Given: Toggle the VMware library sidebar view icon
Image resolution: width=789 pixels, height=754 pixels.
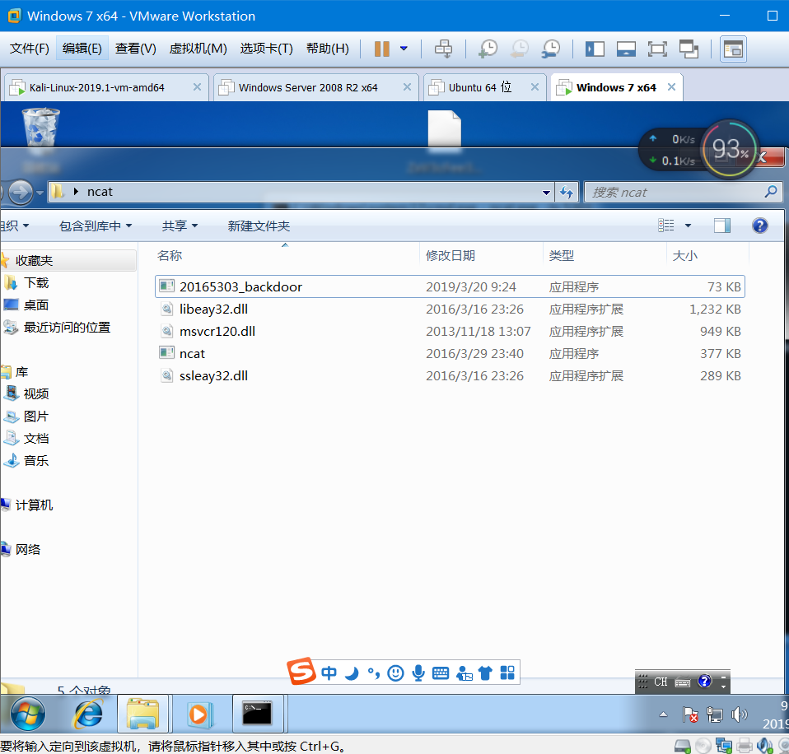Looking at the screenshot, I should coord(595,49).
